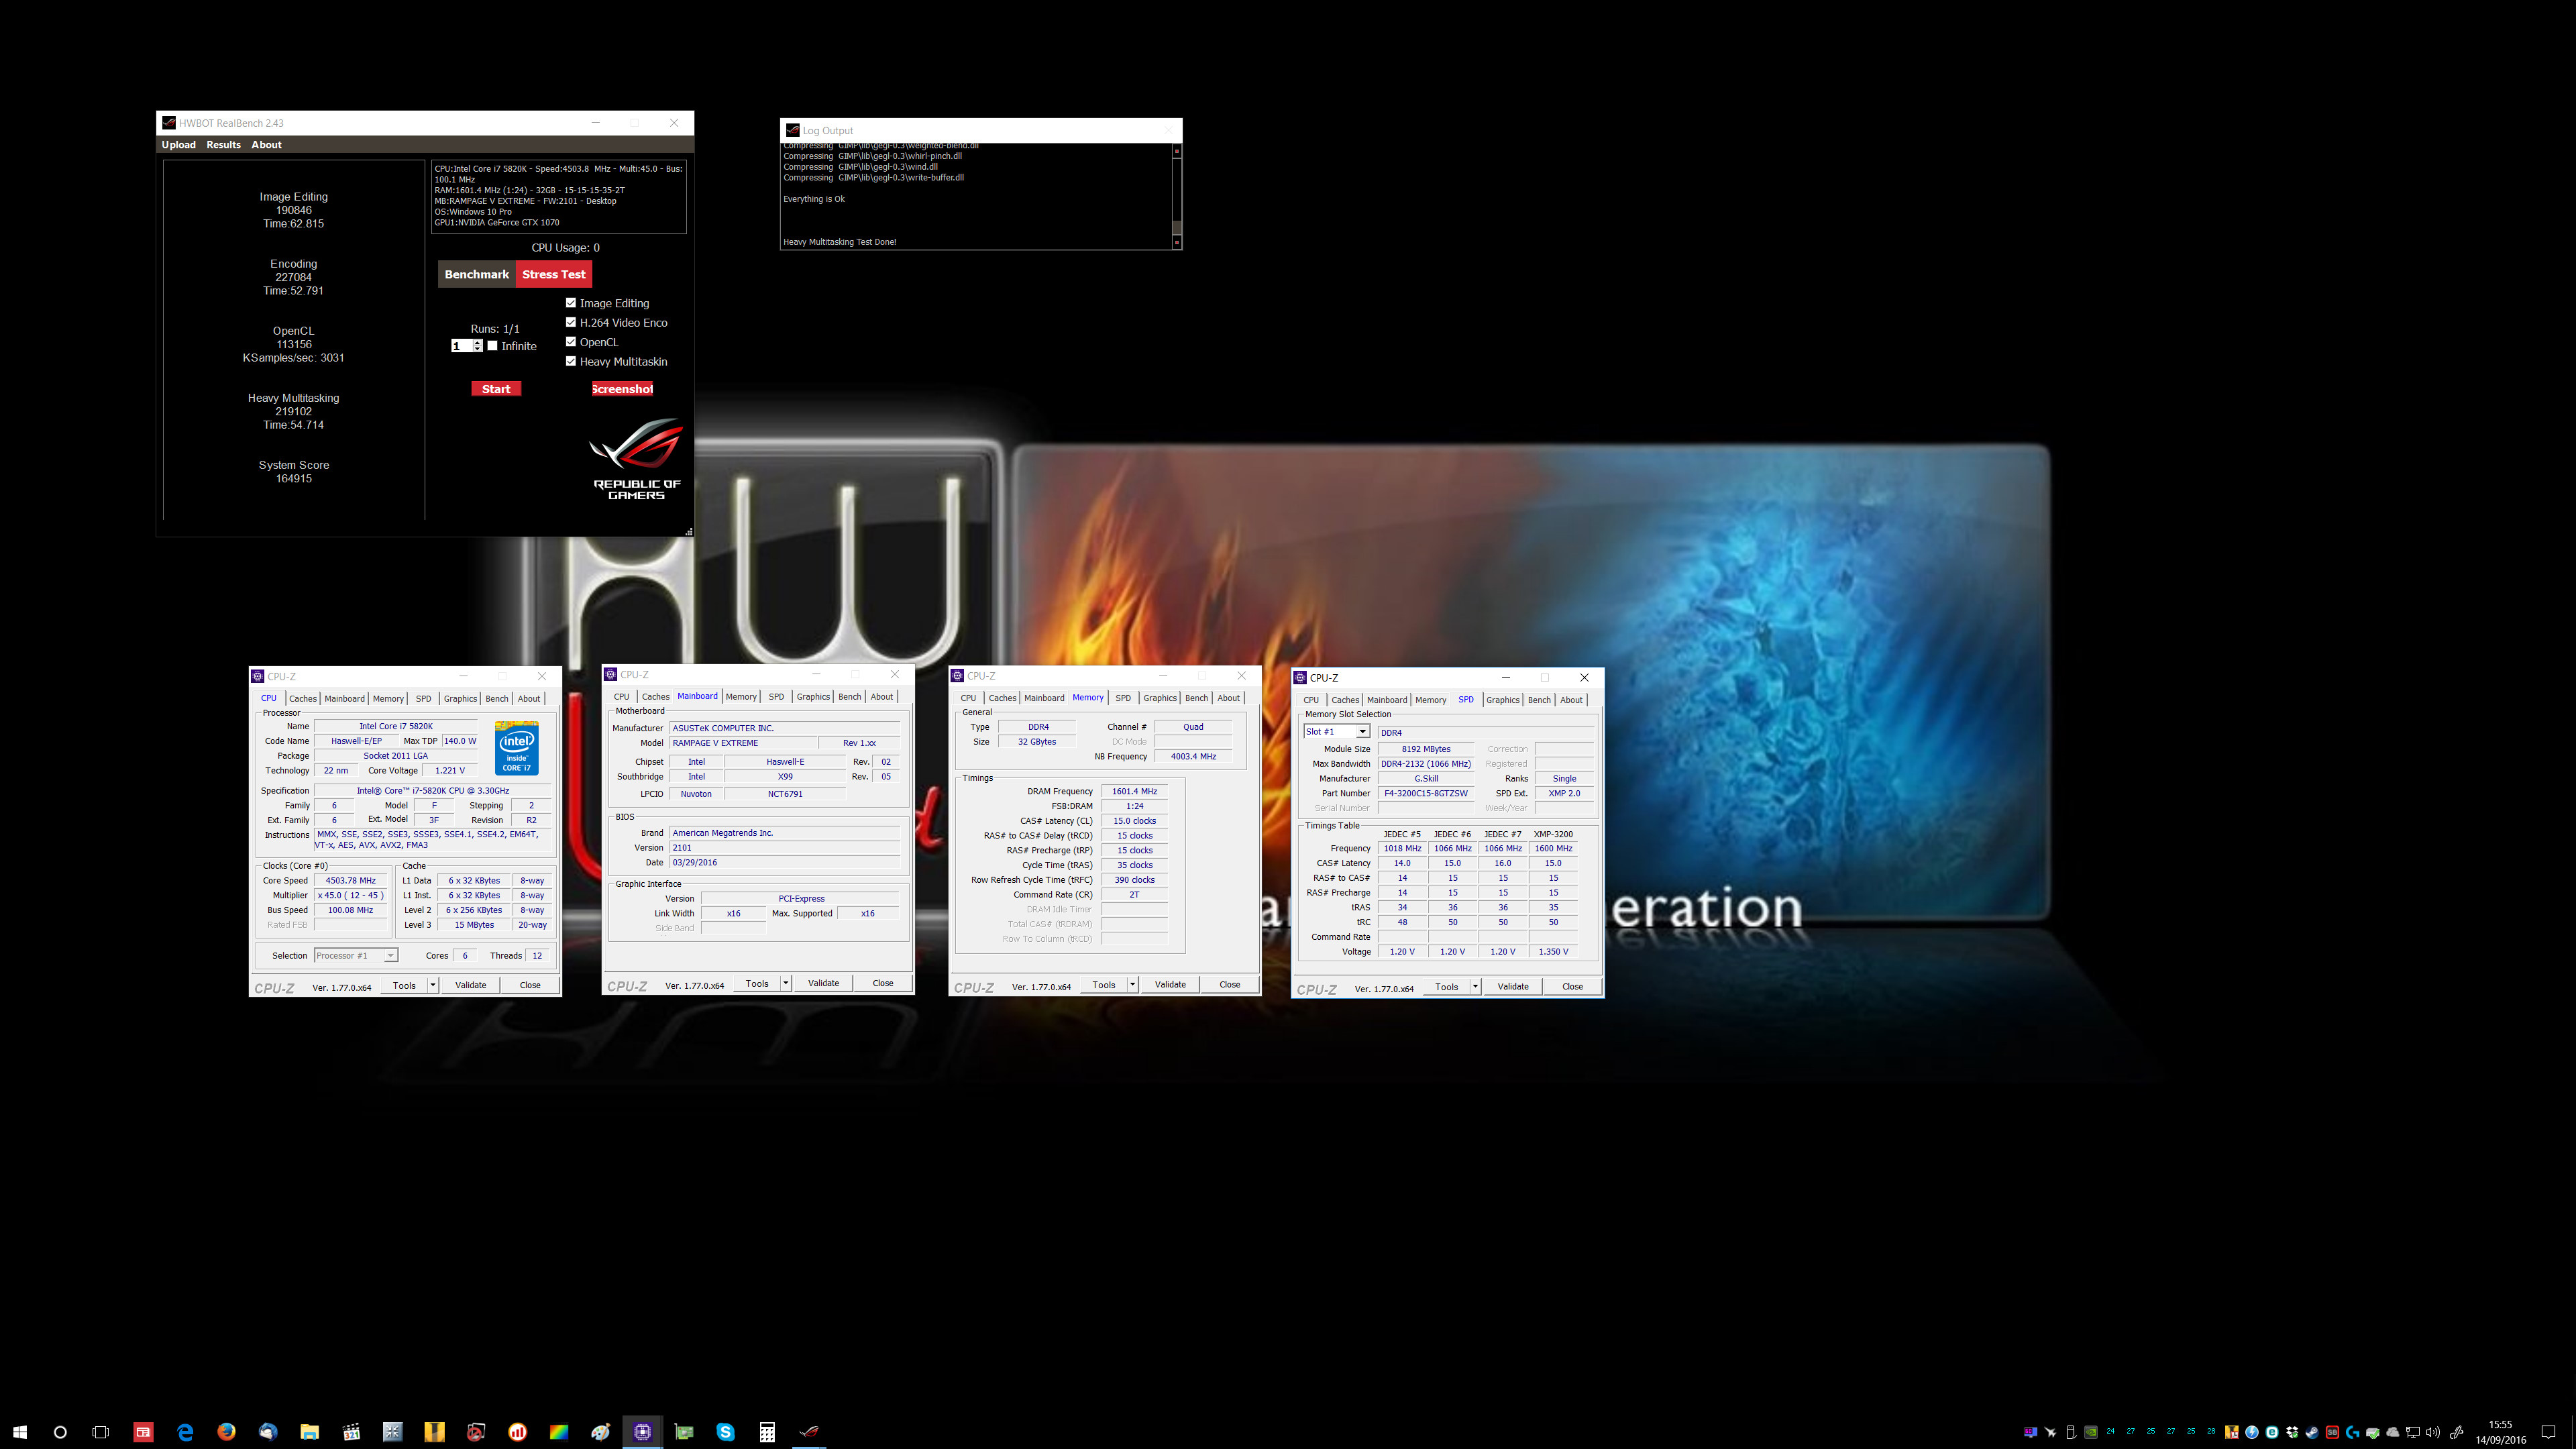
Task: Open Logitech Gaming tray icon
Action: [x=2352, y=1432]
